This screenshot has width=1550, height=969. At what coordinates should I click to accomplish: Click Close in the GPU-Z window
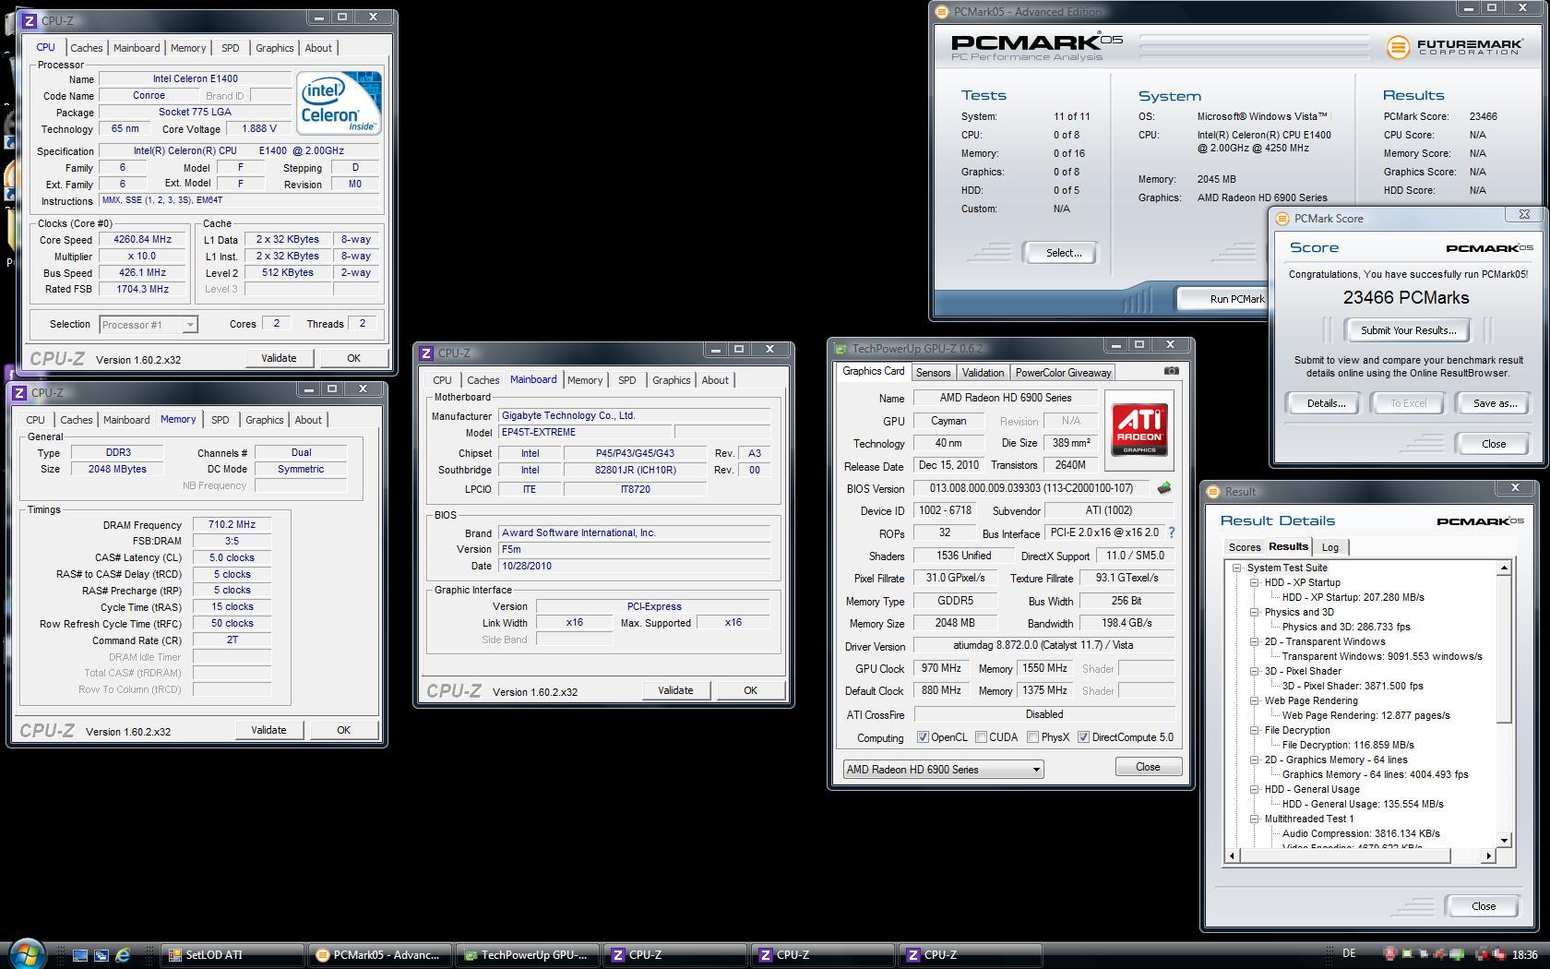pyautogui.click(x=1148, y=767)
